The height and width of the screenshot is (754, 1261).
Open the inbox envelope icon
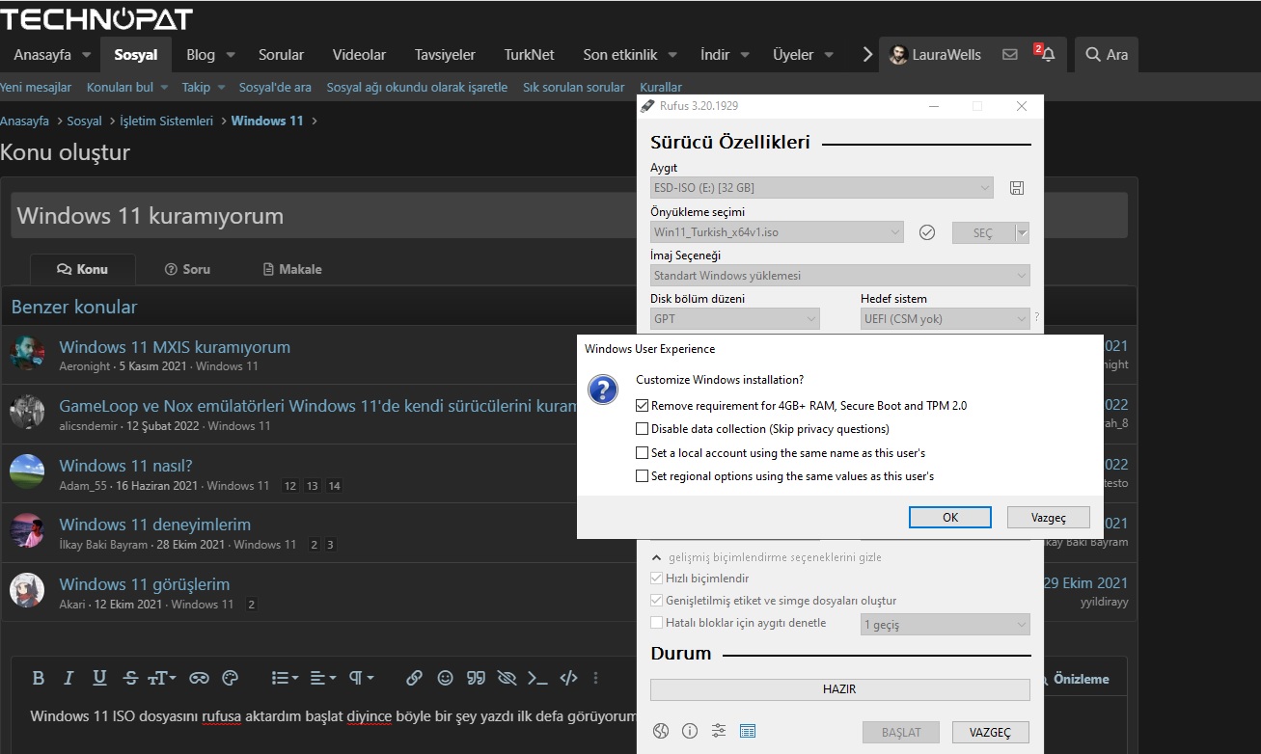(x=1010, y=55)
